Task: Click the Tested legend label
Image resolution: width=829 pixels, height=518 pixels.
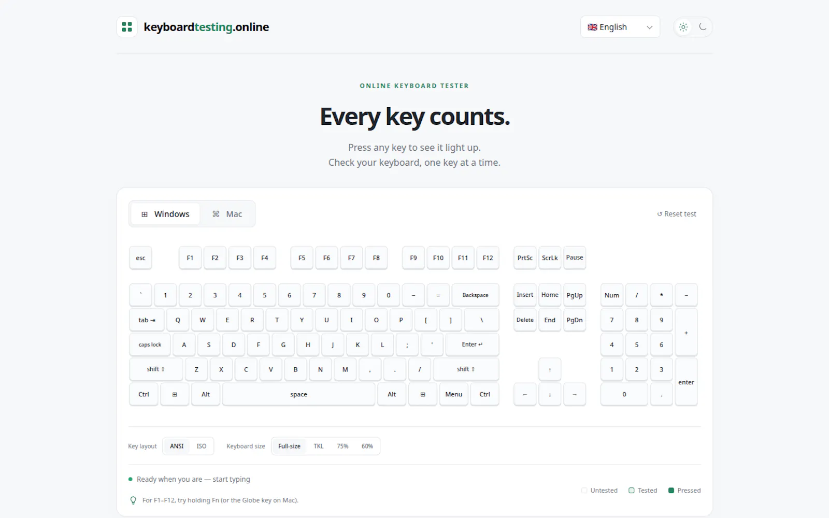Action: [647, 491]
